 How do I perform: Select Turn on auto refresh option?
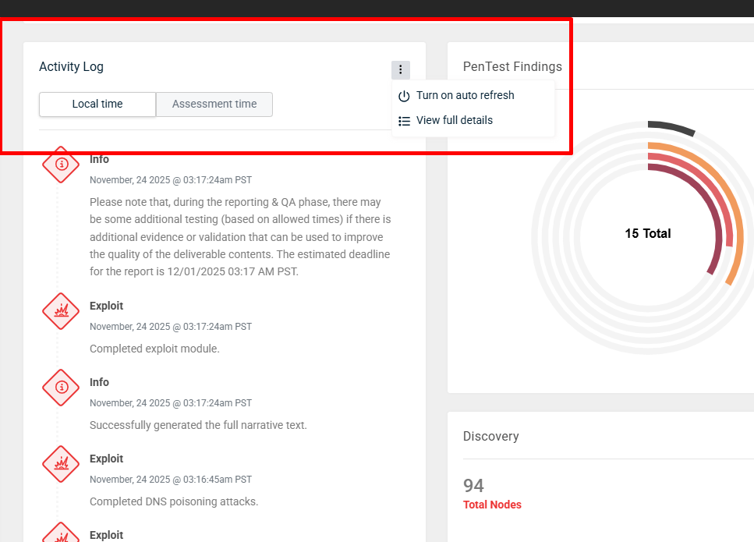tap(465, 96)
